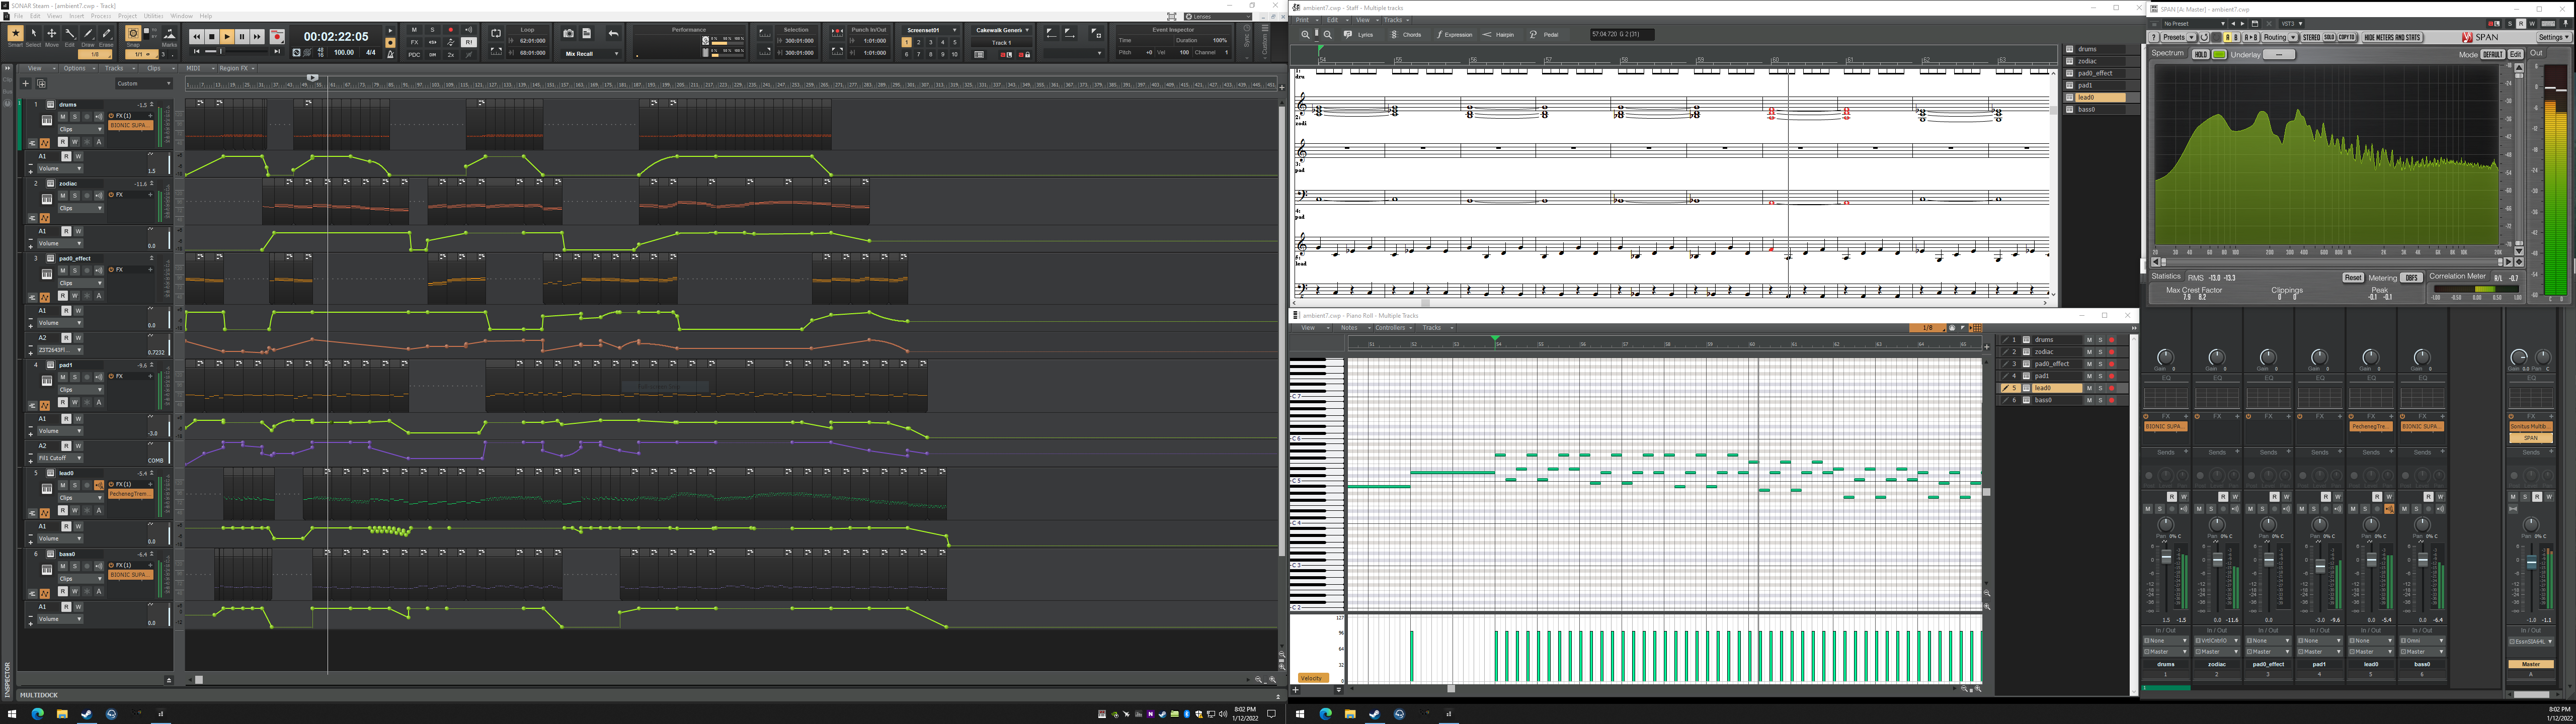This screenshot has height=724, width=2576.
Task: Open the Marks module icon
Action: point(169,34)
